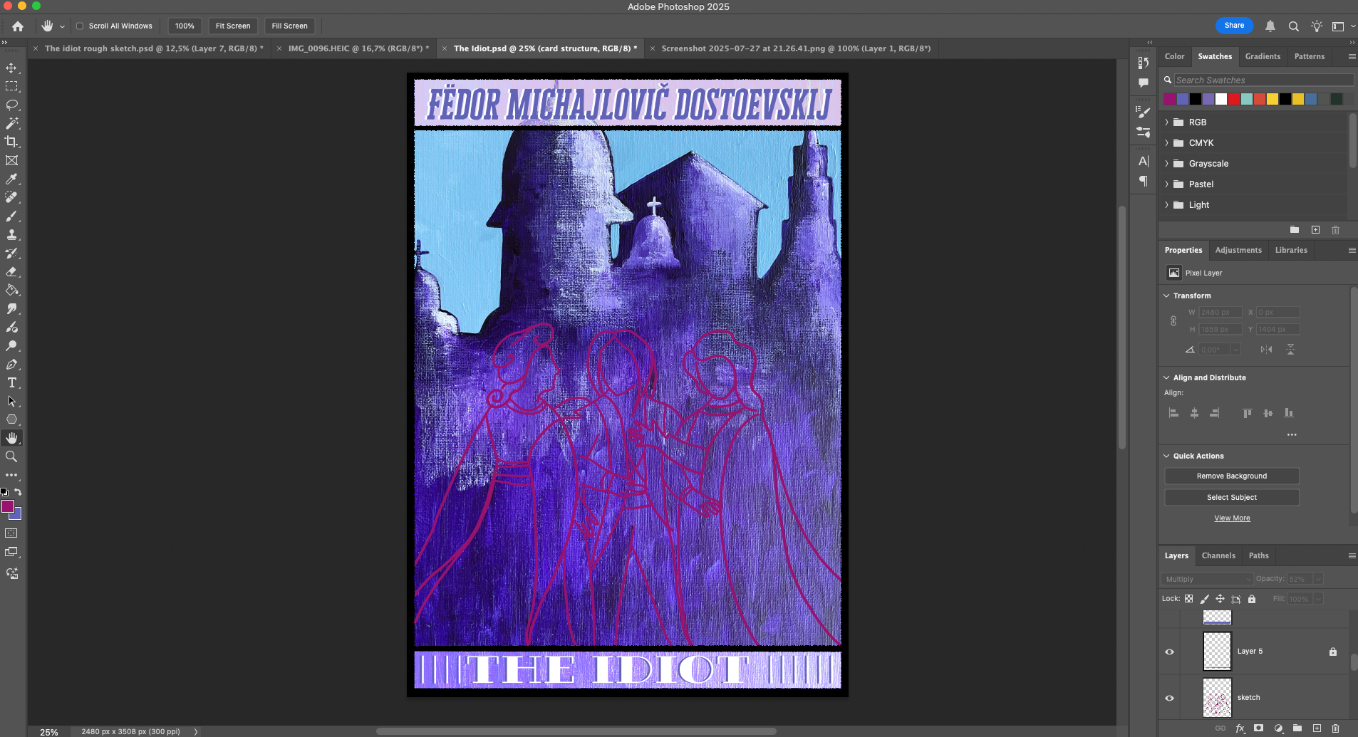
Task: Toggle the Layer 5 lock icon
Action: tap(1332, 652)
